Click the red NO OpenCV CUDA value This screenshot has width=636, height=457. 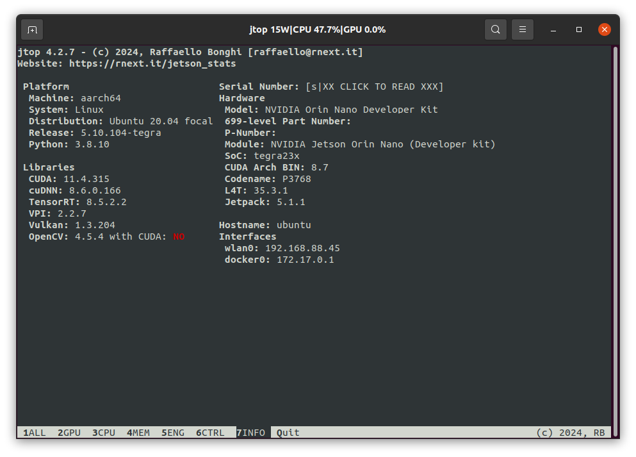179,237
